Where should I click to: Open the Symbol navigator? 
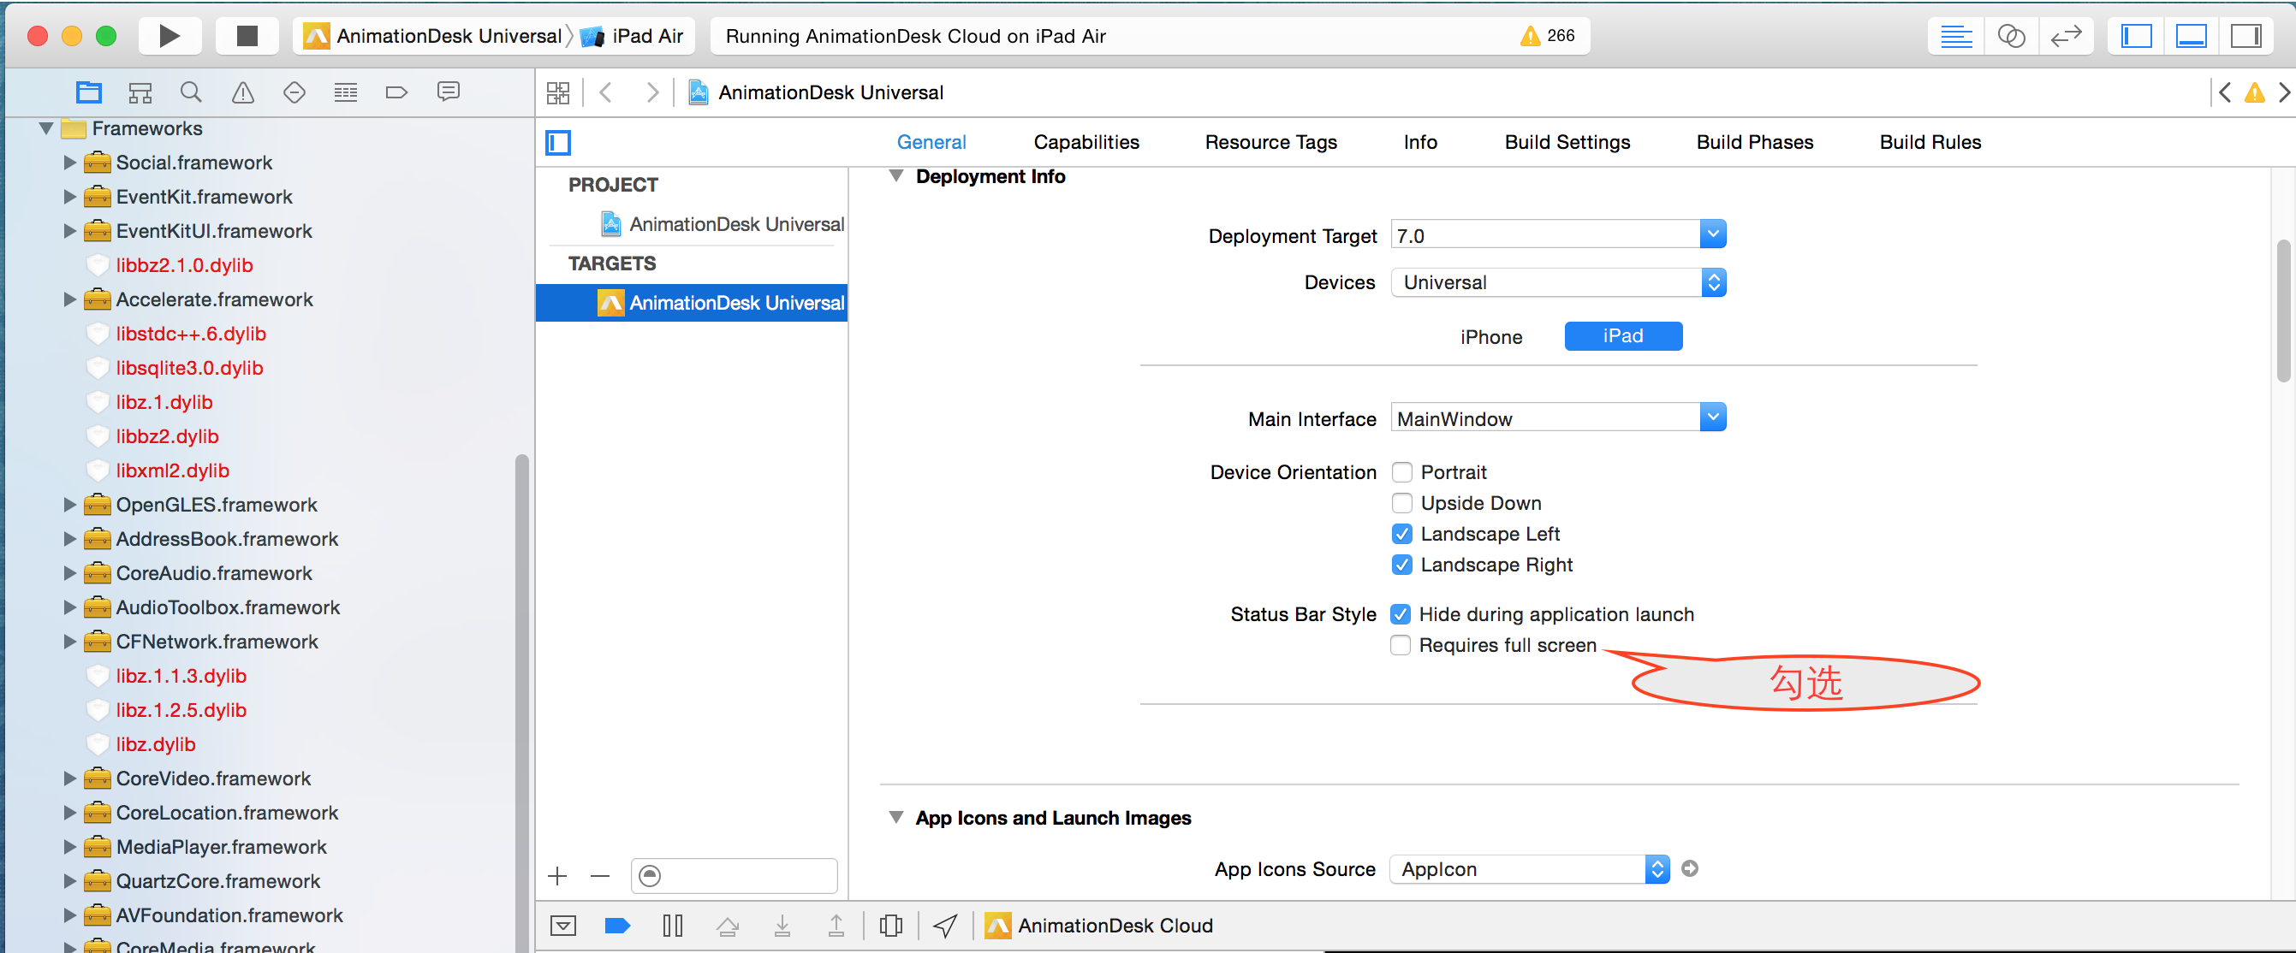tap(140, 92)
